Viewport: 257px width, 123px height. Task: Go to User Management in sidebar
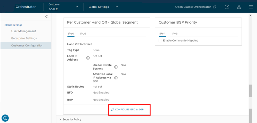coord(24,31)
